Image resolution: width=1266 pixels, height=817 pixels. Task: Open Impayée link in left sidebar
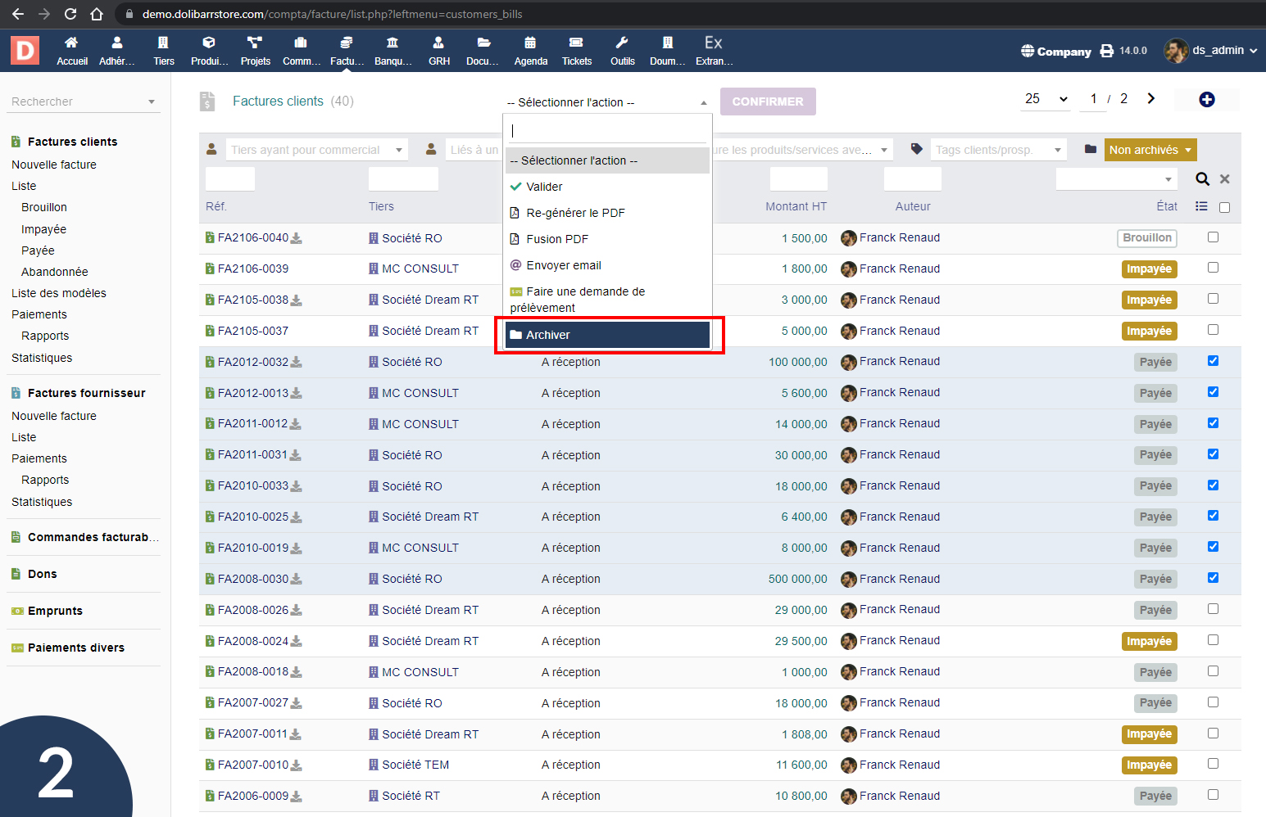click(43, 229)
